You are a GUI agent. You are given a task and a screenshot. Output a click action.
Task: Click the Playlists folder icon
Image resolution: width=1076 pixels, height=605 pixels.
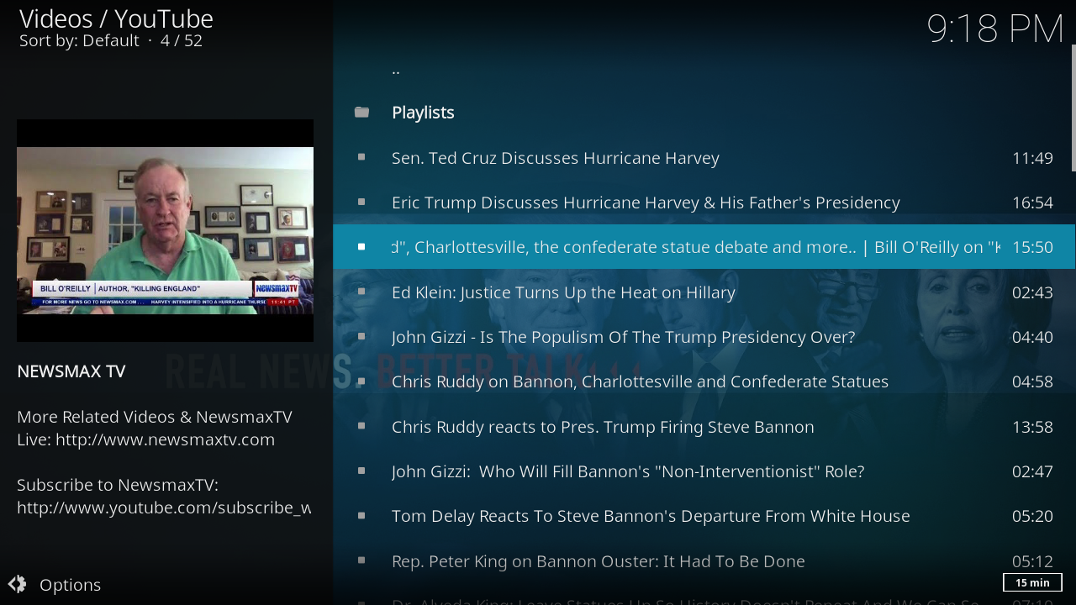[361, 113]
